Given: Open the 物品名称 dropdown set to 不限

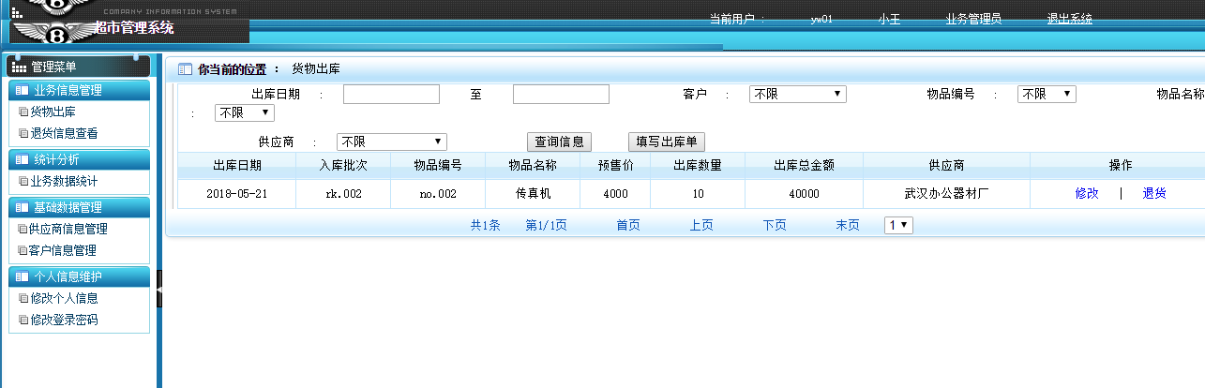Looking at the screenshot, I should [245, 112].
